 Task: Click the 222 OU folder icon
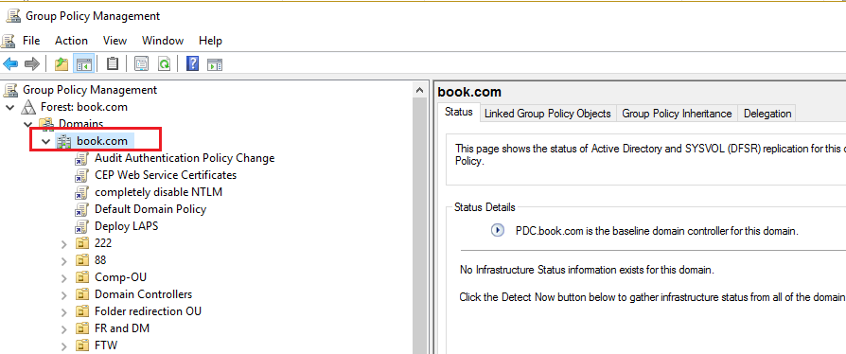[x=82, y=243]
